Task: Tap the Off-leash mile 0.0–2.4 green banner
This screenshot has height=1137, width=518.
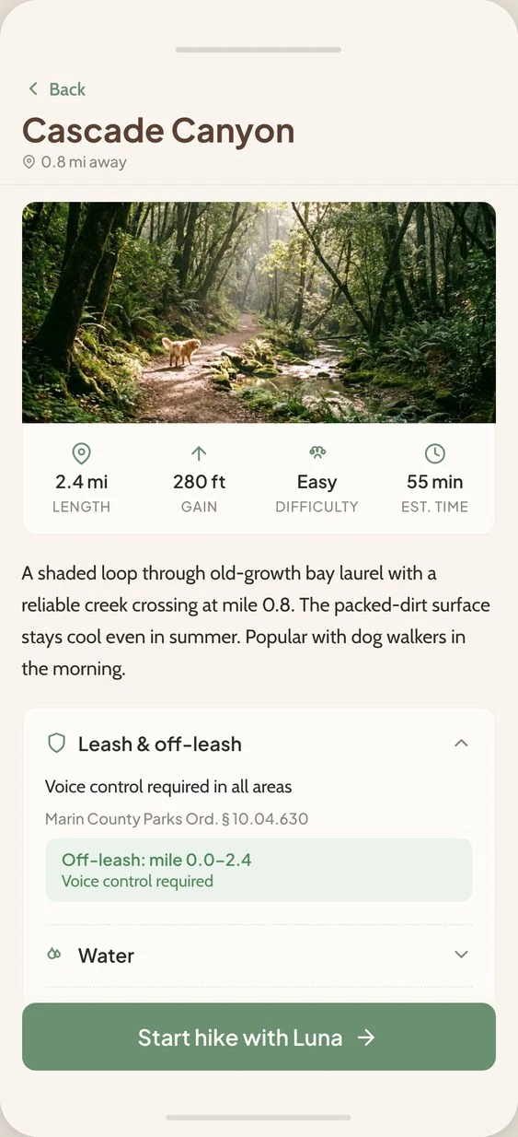Action: (x=259, y=870)
